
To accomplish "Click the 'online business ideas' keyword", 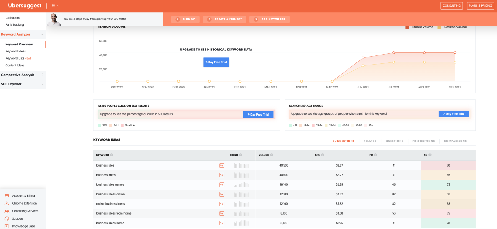I will [110, 204].
